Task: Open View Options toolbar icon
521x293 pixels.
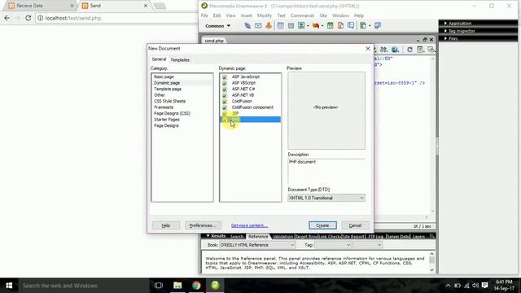Action: [x=420, y=50]
